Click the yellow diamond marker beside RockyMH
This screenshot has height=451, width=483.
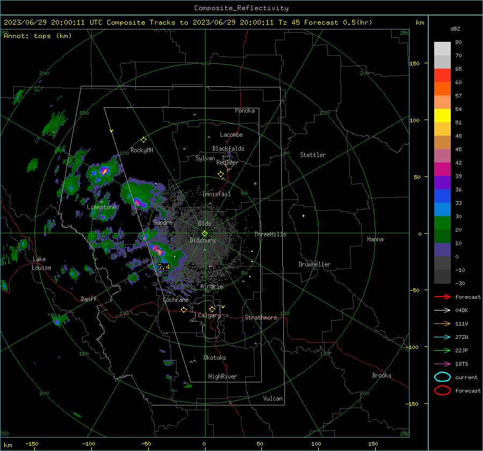pyautogui.click(x=143, y=140)
